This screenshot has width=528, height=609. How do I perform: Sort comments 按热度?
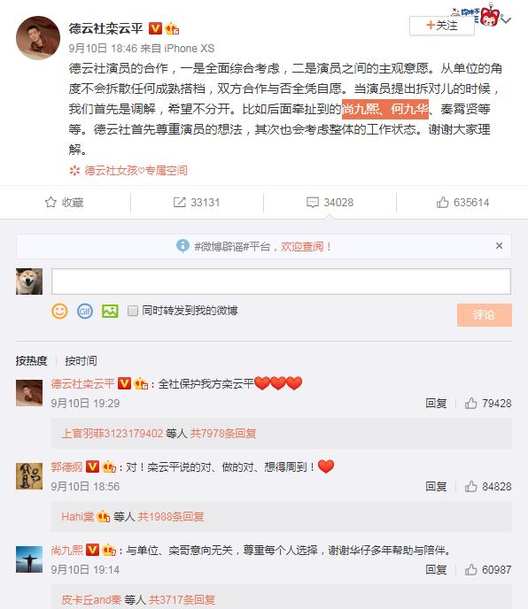tap(32, 361)
